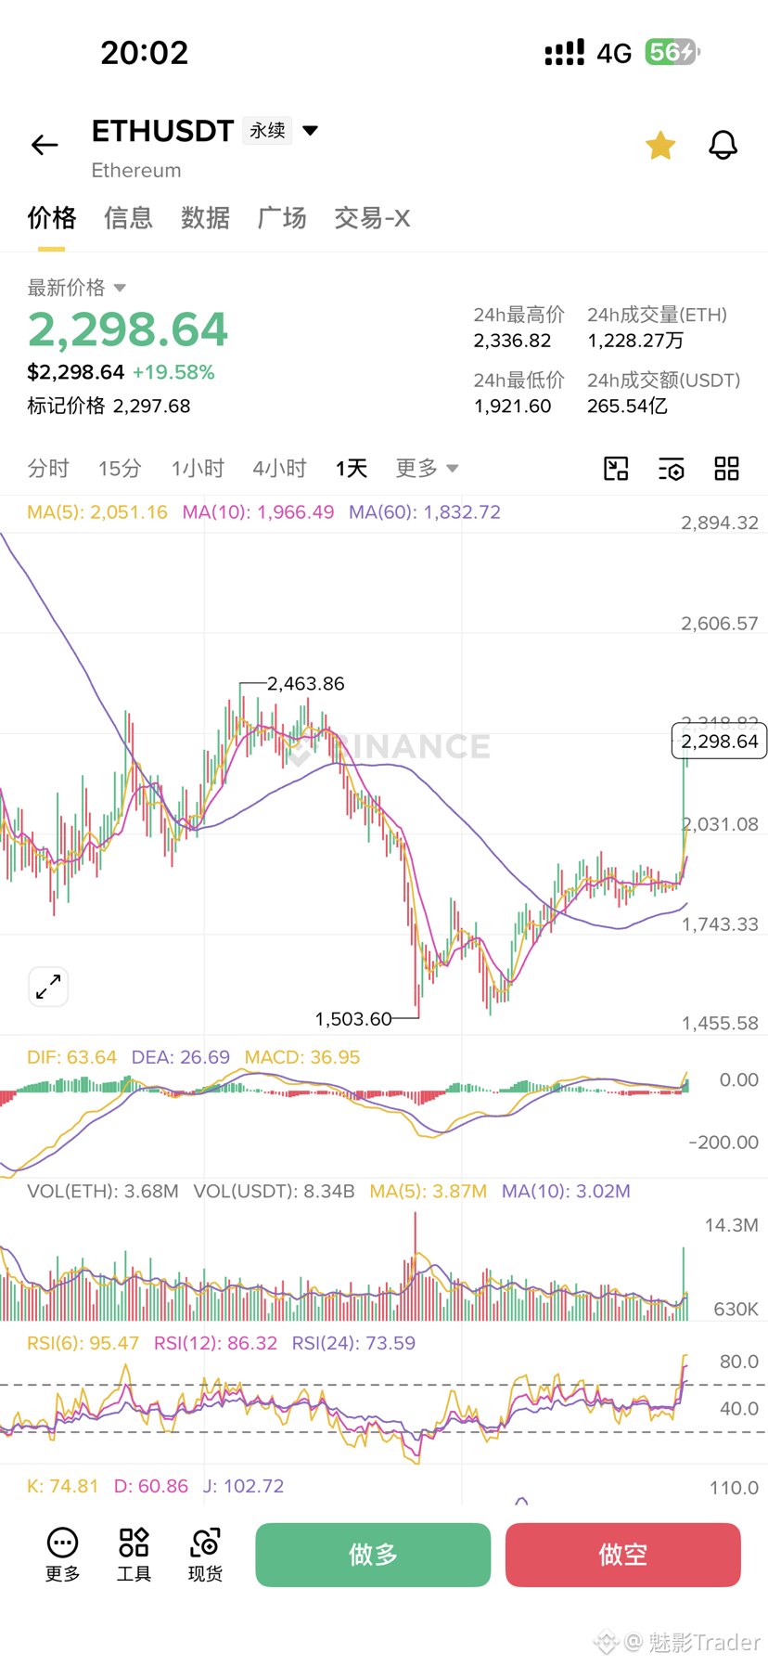Tap the volume MA(5): 3.87M label

point(429,1191)
